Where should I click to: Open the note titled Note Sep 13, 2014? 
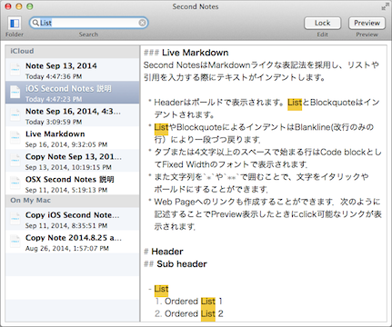point(72,70)
